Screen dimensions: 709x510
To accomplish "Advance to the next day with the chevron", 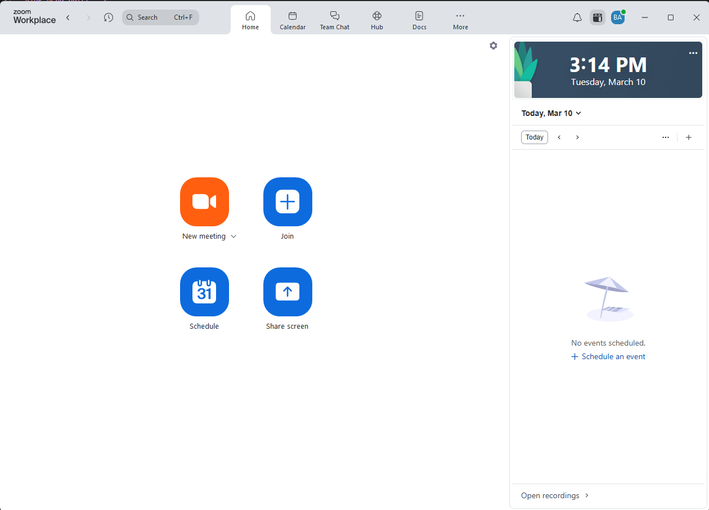I will pyautogui.click(x=577, y=137).
